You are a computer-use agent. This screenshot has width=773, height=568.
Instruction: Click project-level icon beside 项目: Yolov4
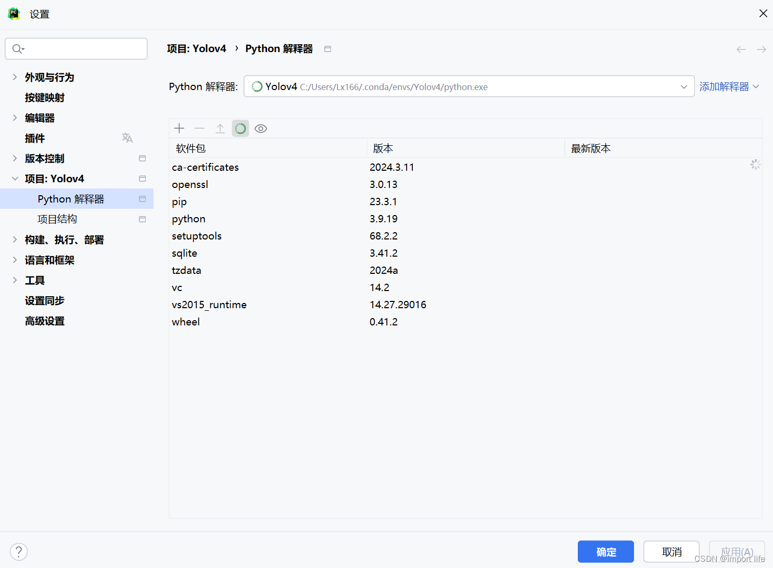[x=142, y=179]
